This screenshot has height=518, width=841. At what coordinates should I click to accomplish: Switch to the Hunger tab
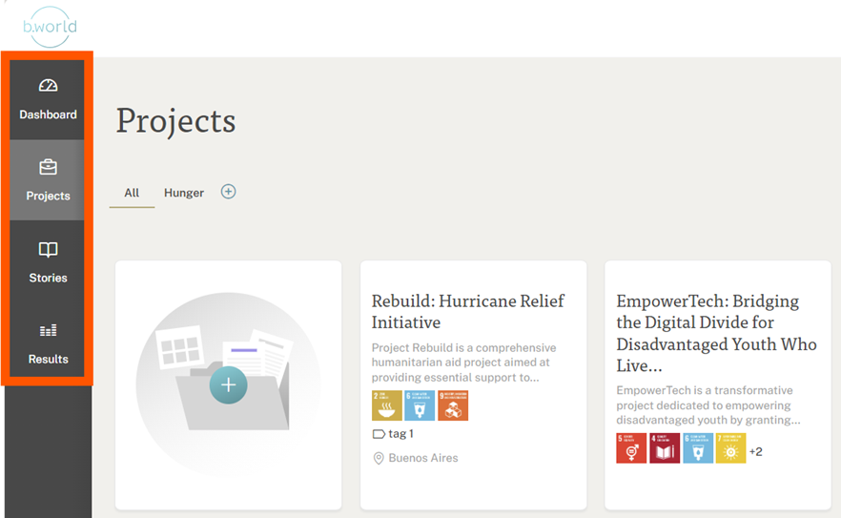[x=184, y=193]
